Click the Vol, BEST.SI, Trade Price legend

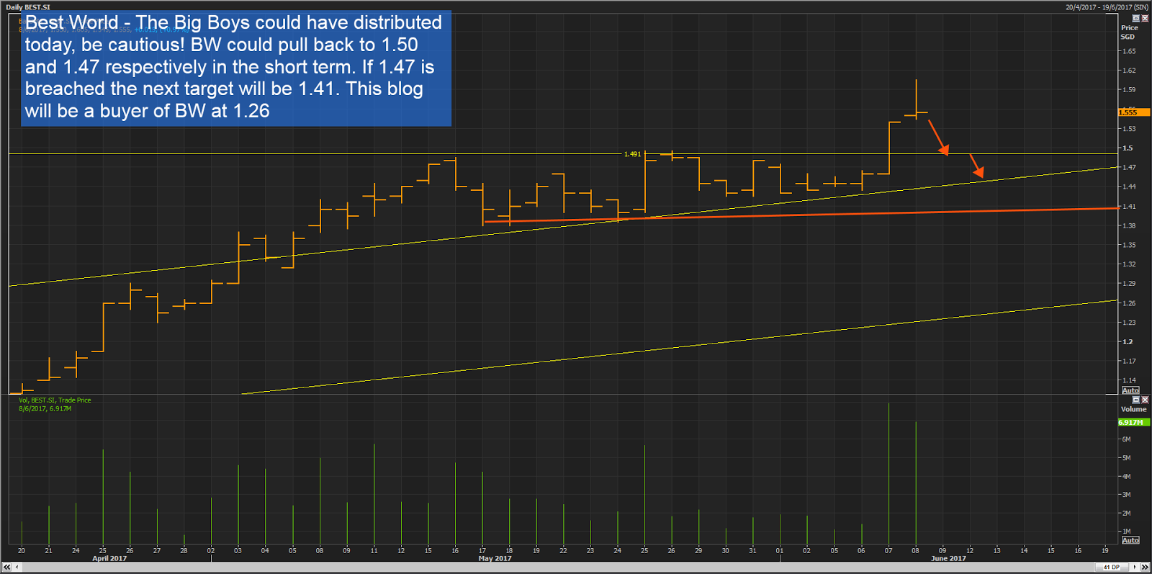click(55, 400)
